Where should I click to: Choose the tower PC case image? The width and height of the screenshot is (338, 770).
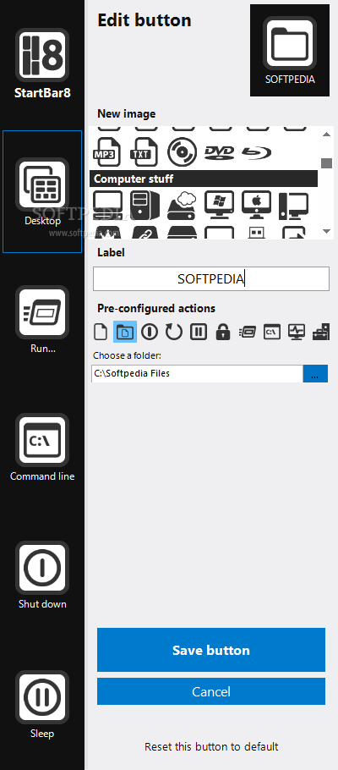pos(144,206)
